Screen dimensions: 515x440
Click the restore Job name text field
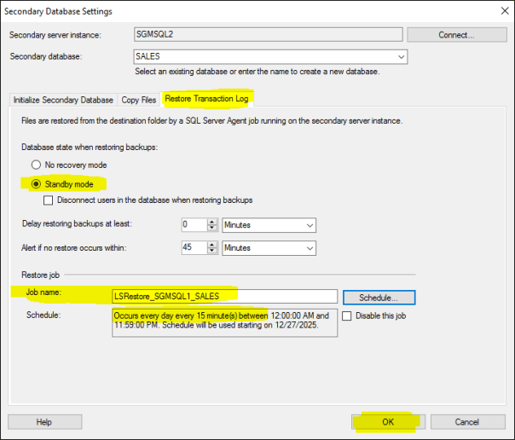click(224, 297)
